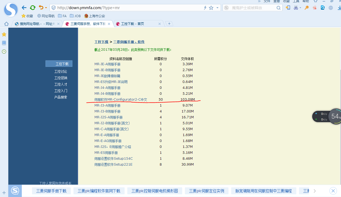Expand more suggestions with right chevron
This screenshot has width=341, height=197.
click(x=315, y=191)
